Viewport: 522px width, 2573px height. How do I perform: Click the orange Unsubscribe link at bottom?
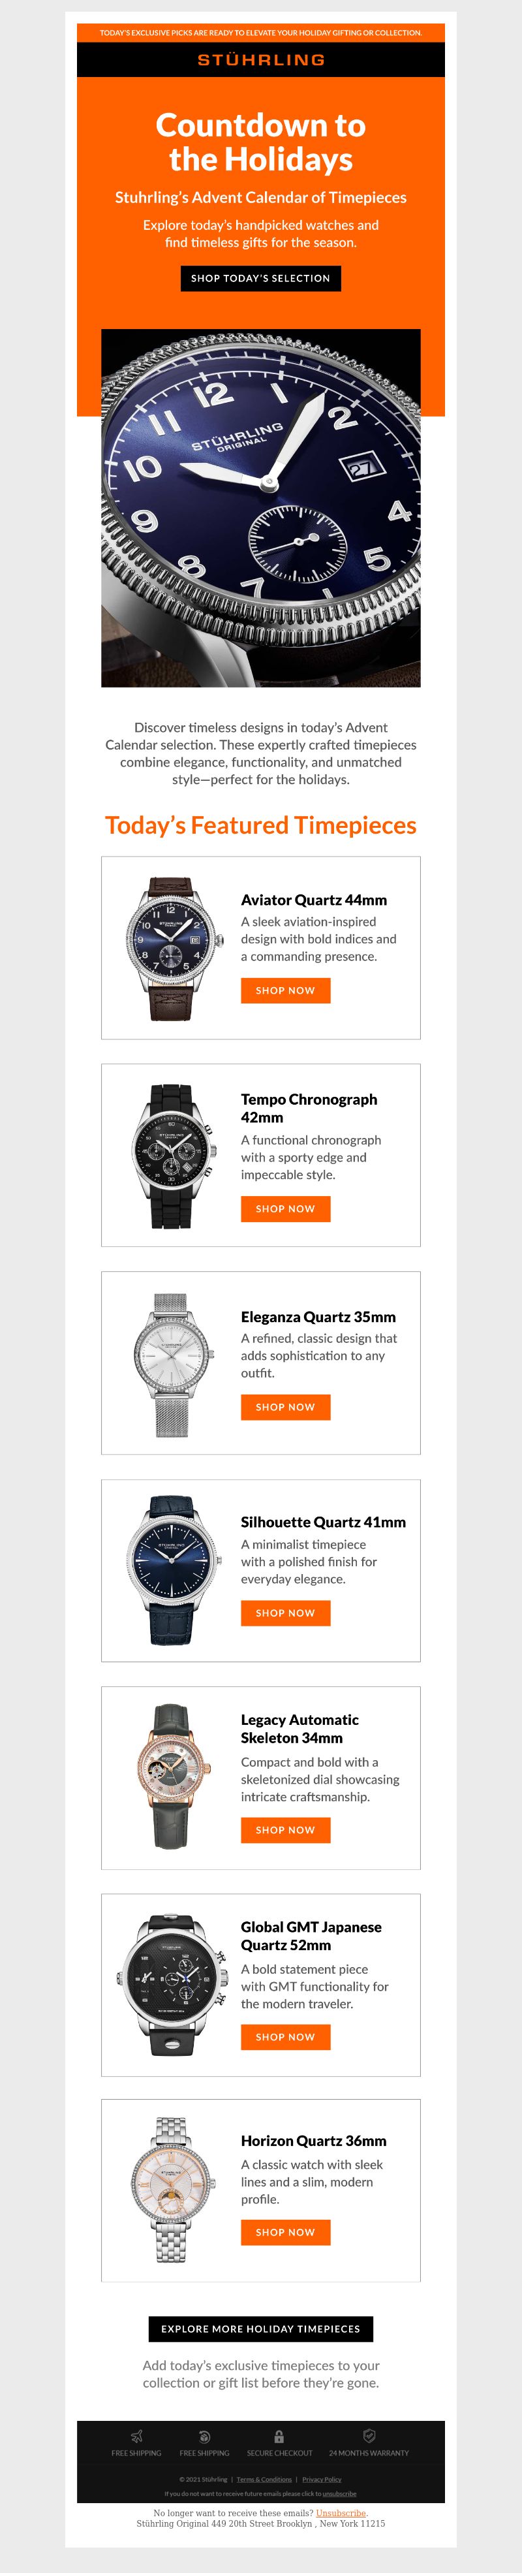[x=341, y=2513]
